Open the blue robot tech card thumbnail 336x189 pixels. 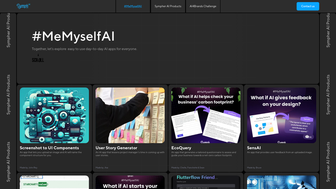[x=281, y=182]
